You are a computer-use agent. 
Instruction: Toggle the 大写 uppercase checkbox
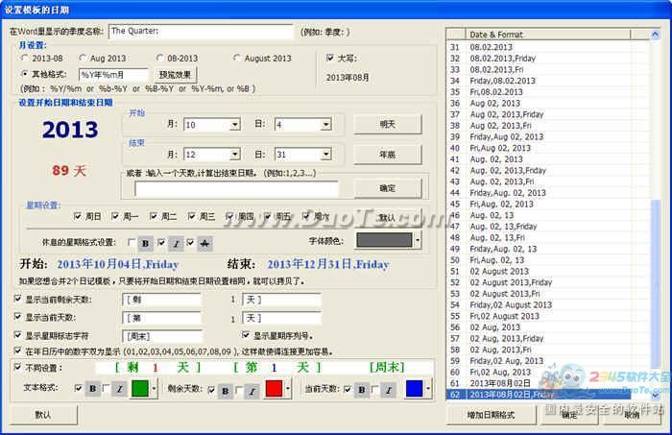tap(330, 58)
